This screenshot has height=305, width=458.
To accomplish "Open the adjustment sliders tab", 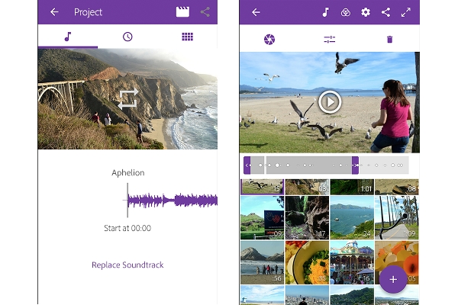I will 330,40.
